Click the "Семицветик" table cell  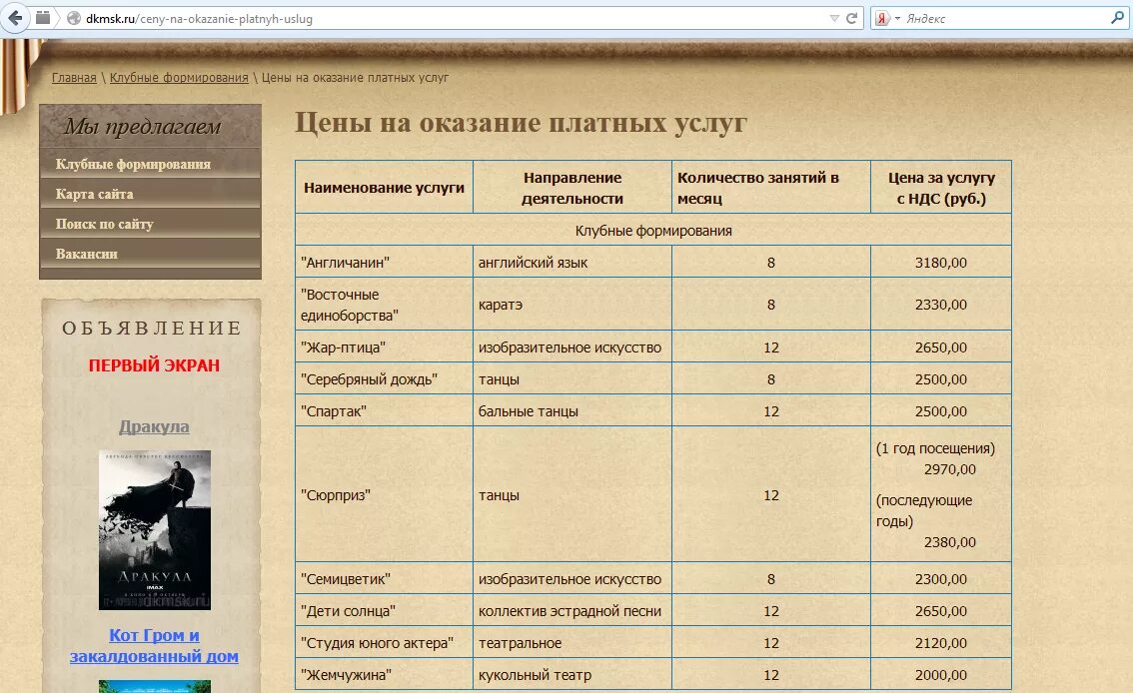(x=384, y=579)
